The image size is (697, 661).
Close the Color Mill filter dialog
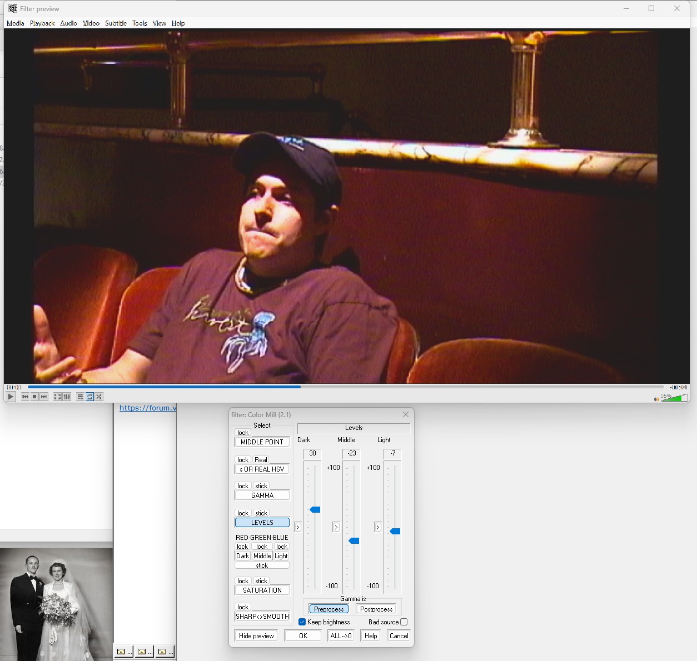pyautogui.click(x=406, y=414)
